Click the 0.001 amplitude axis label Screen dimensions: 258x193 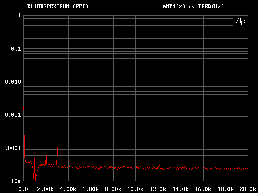[12, 115]
